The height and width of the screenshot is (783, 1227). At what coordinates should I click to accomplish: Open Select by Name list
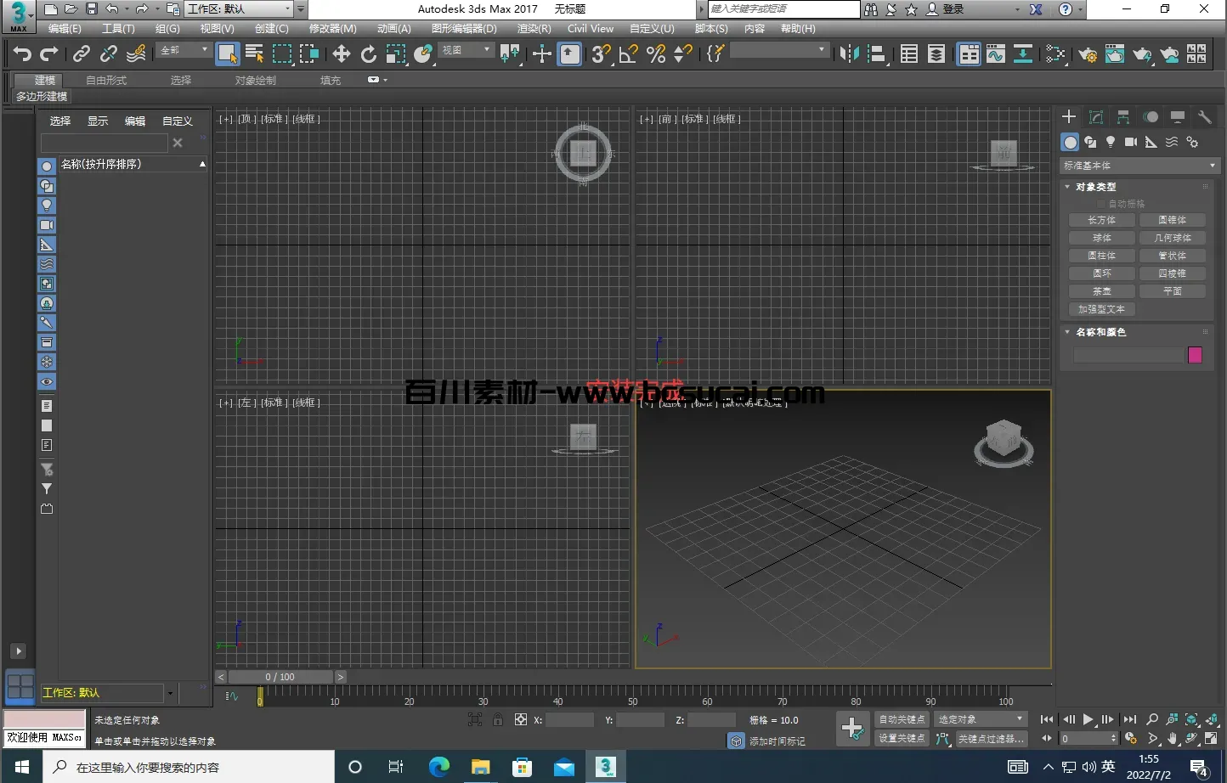254,54
